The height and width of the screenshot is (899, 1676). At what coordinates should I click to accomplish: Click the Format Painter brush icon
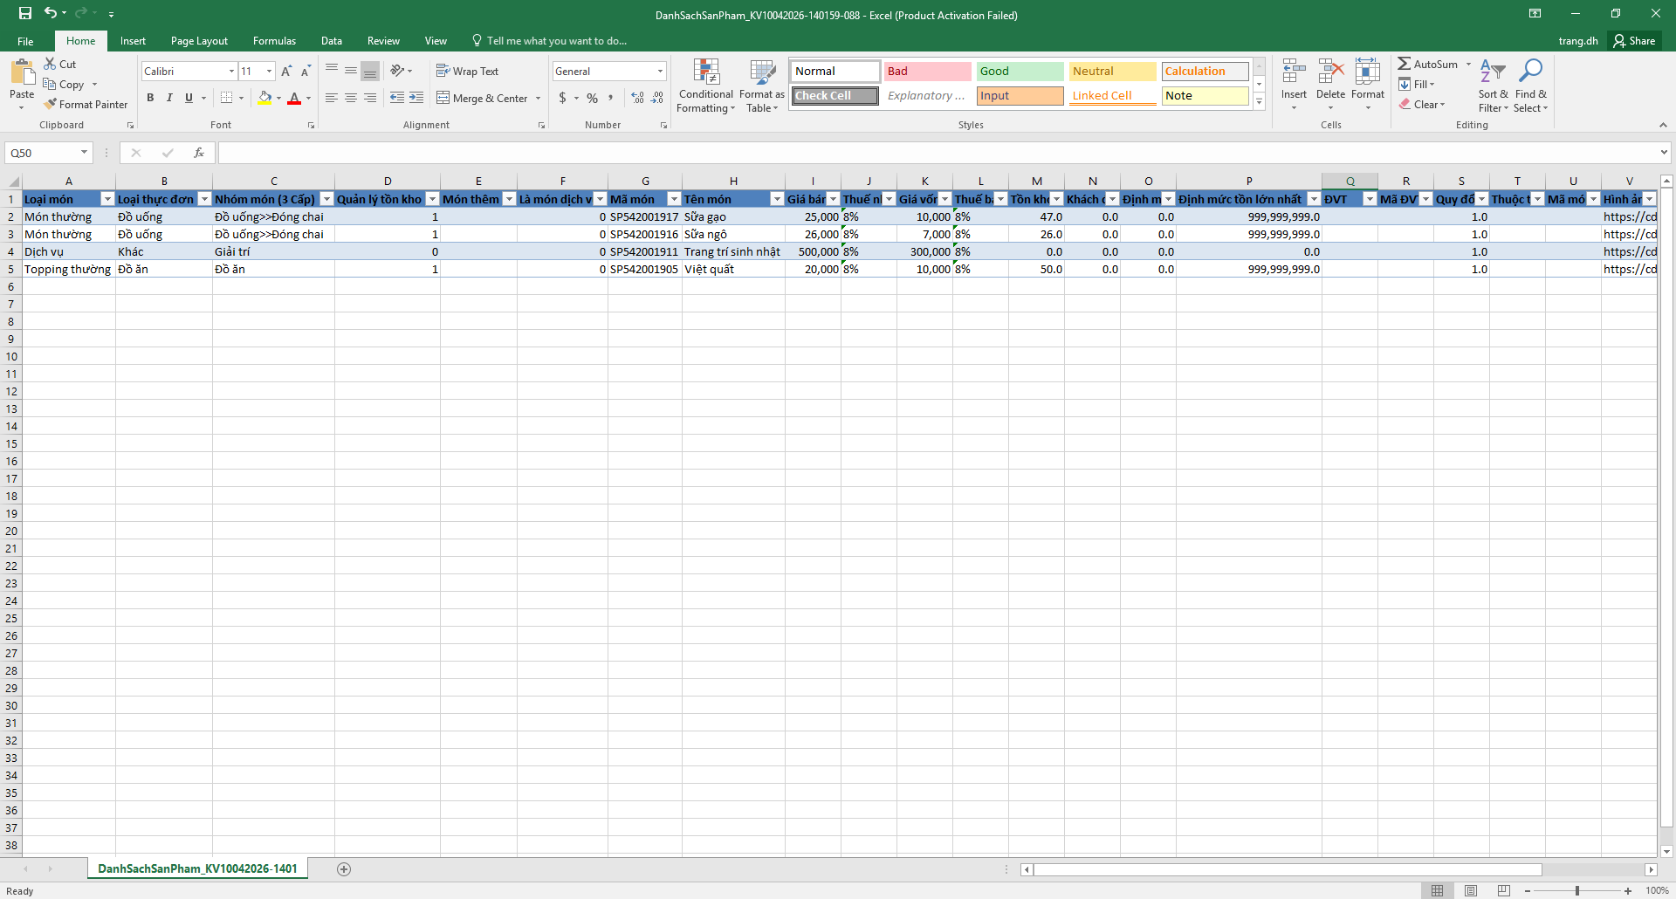click(51, 104)
